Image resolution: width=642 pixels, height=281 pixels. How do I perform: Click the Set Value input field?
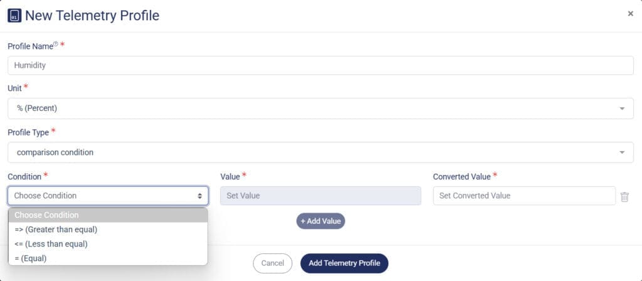click(x=320, y=196)
